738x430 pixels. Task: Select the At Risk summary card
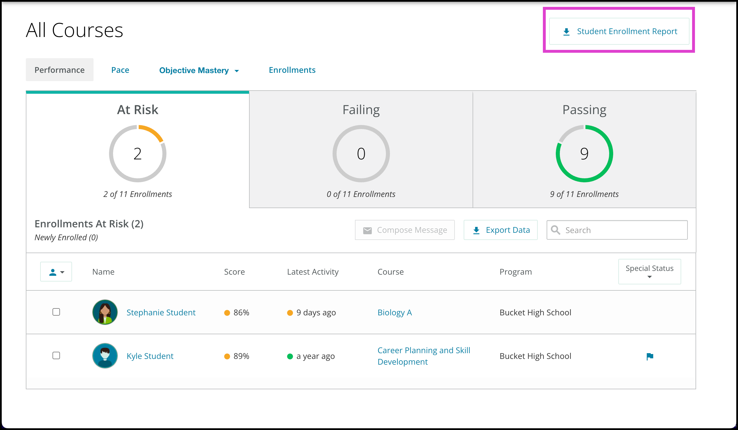coord(138,150)
